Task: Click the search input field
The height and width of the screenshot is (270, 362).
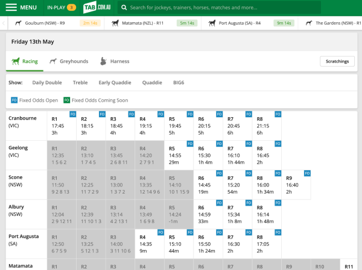Action: [199, 8]
